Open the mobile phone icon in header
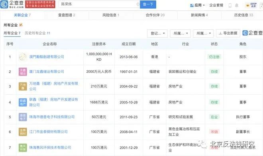This screenshot has width=263, height=156. (x=230, y=5)
